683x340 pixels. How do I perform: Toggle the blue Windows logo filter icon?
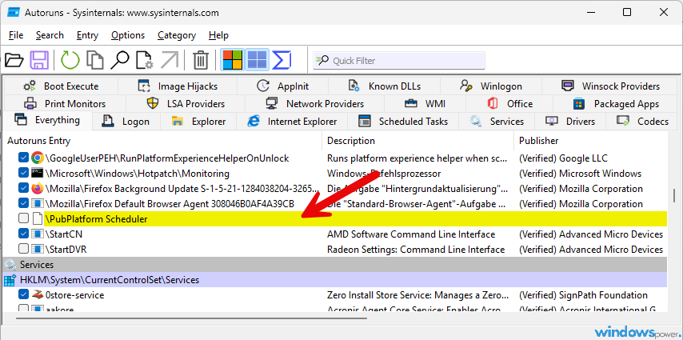point(257,60)
